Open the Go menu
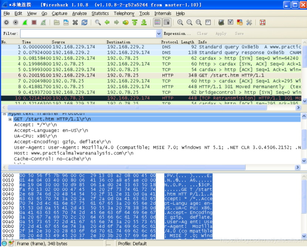Screen dimensions: 307x247 pos(44,13)
